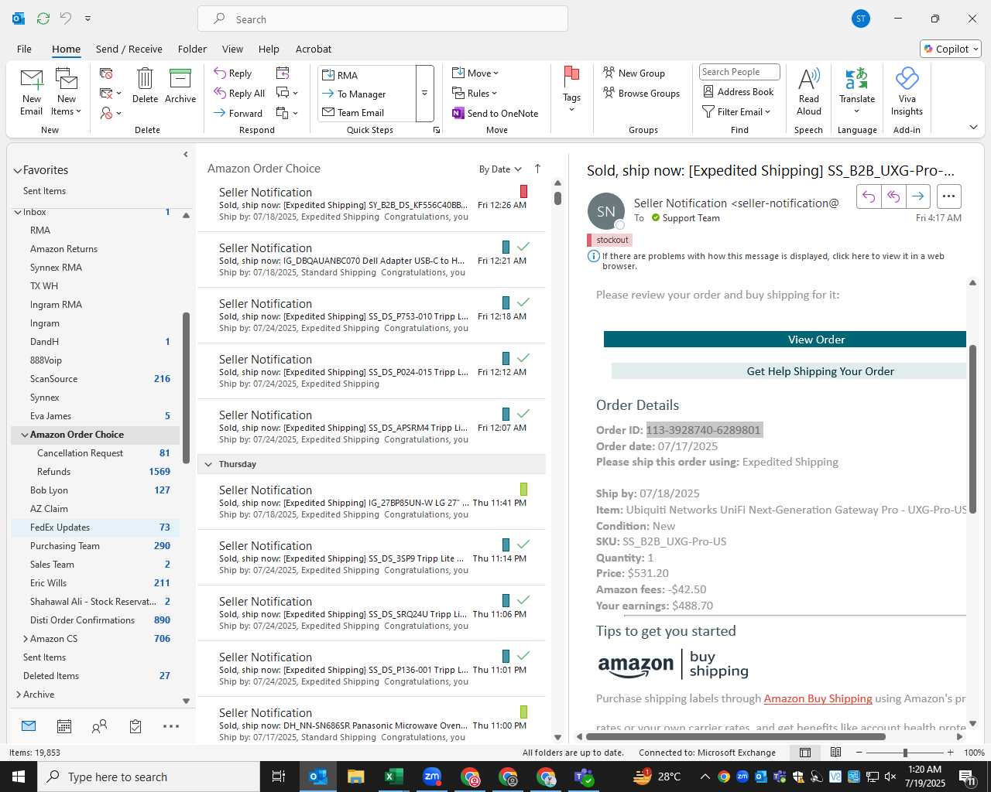Screen dimensions: 991x792
Task: Click the Undo icon in title bar
Action: 66,18
